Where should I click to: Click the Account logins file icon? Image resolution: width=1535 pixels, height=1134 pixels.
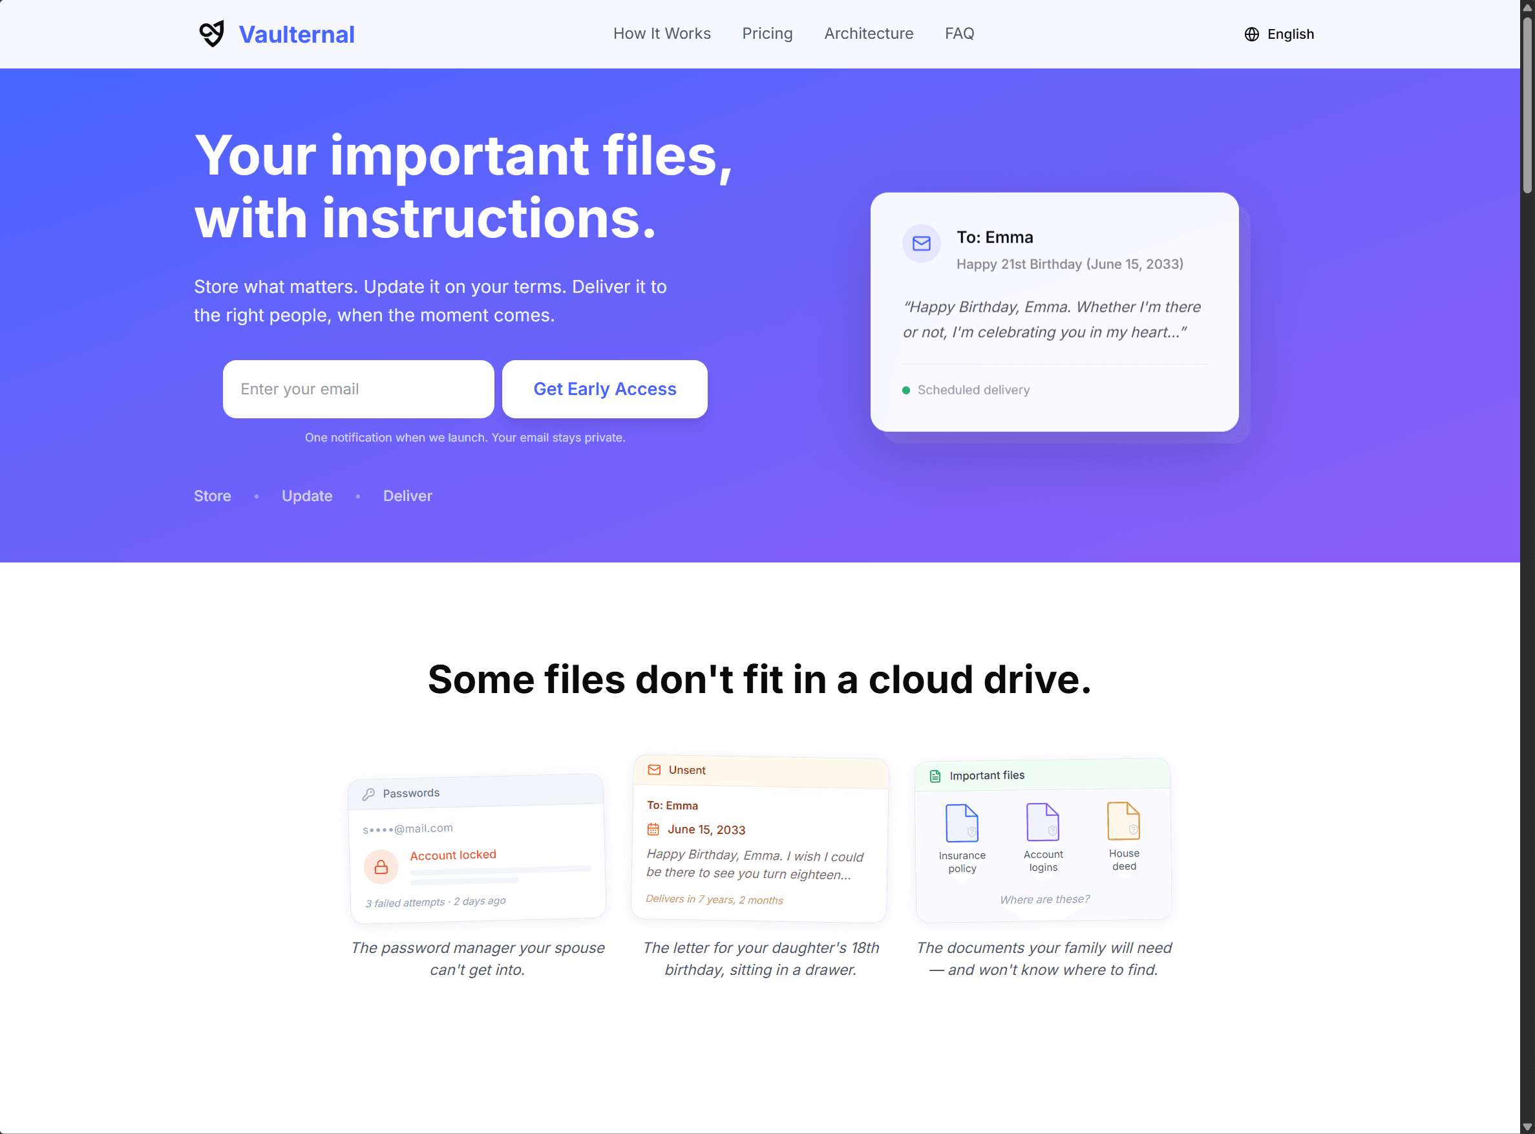click(1043, 822)
